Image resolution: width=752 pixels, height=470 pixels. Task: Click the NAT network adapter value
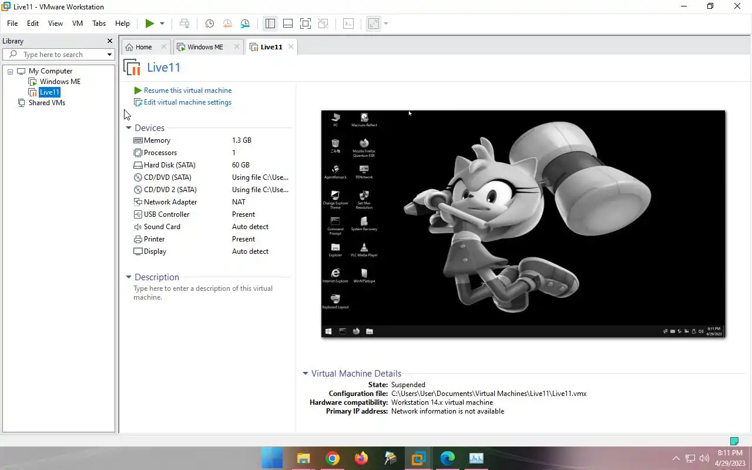coord(239,202)
